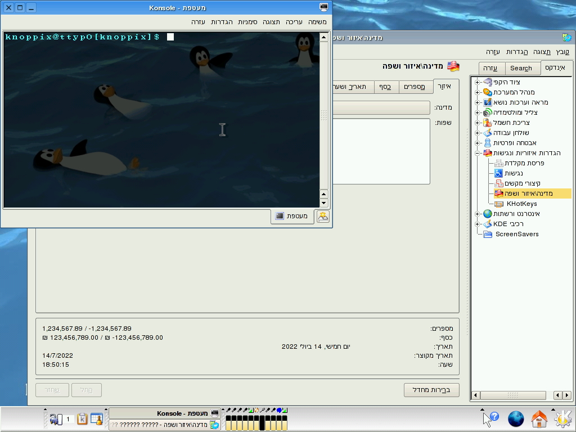Switch to the מדינה\איזור ושפה taskbar entry

tap(165, 425)
